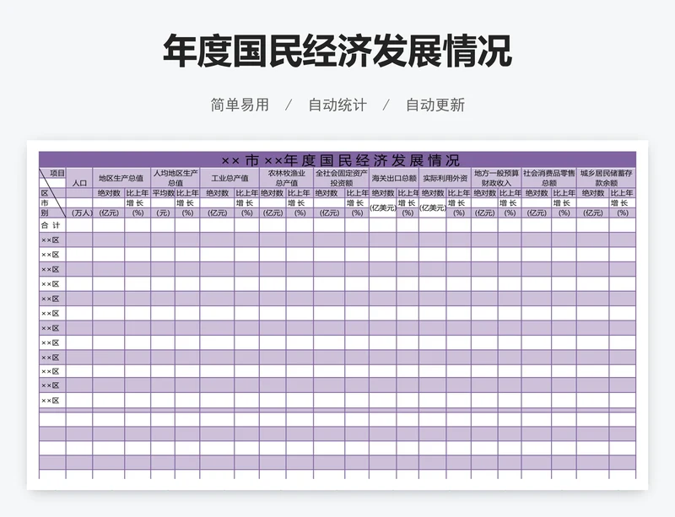
Task: Click the (亿美元) unit under 实际利用外资
Action: point(433,208)
